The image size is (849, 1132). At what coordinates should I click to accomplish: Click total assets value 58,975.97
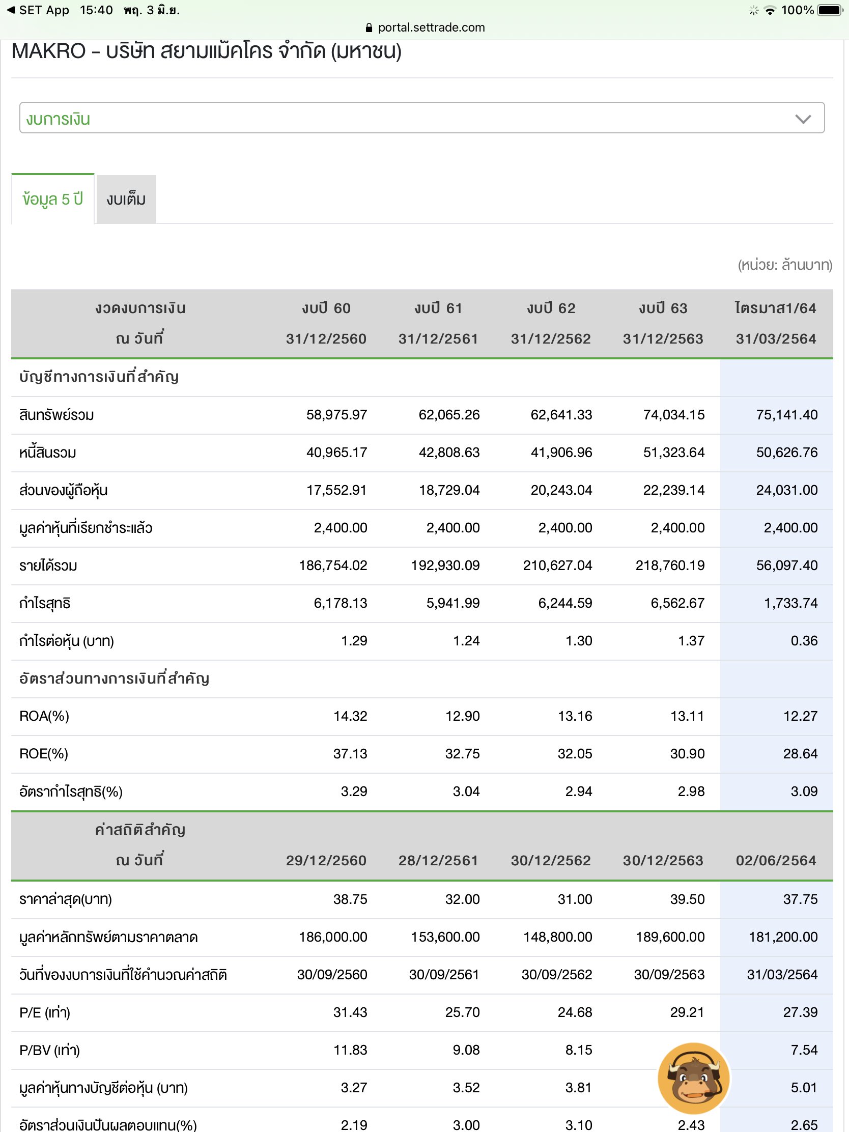click(x=337, y=415)
